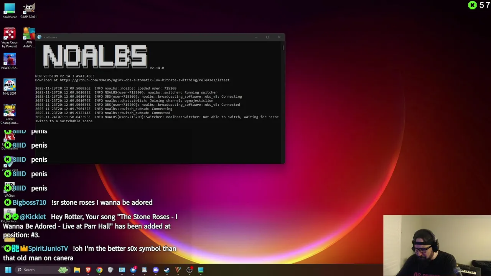Click the 'twitch_pubsub: Connected' log line
Image resolution: width=491 pixels, height=276 pixels.
pyautogui.click(x=103, y=113)
